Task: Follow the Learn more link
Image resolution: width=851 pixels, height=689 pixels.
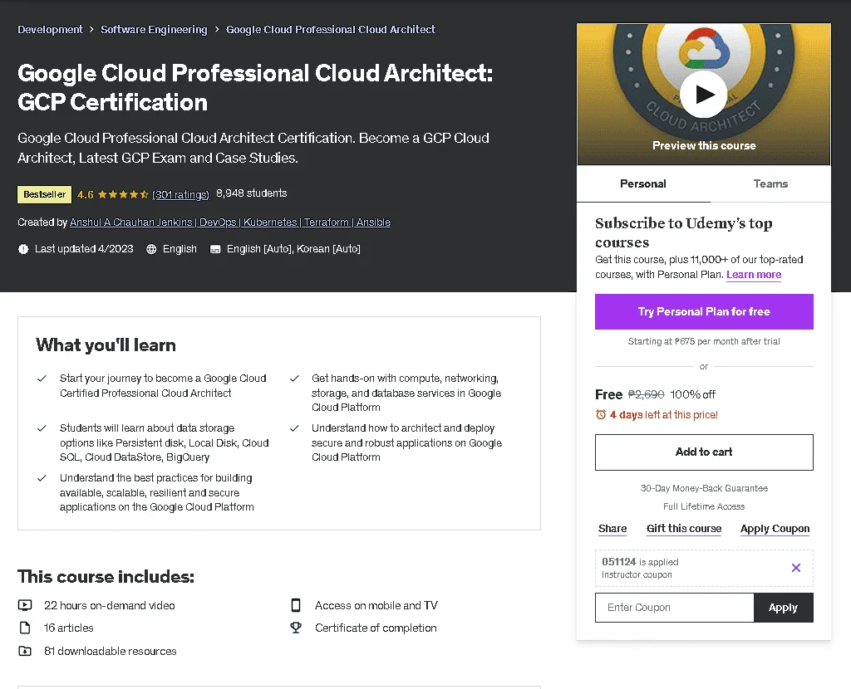Action: pos(754,274)
